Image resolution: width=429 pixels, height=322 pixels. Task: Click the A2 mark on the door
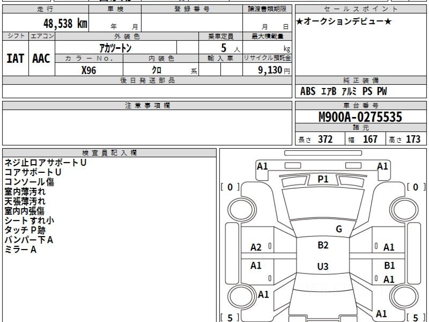tap(256, 247)
